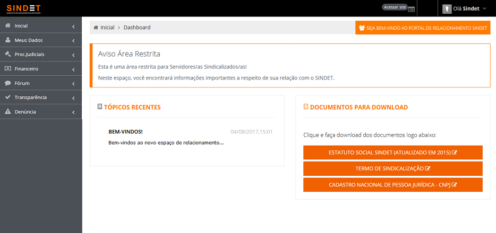
Task: Open Denúncia in the sidebar
Action: tap(41, 112)
